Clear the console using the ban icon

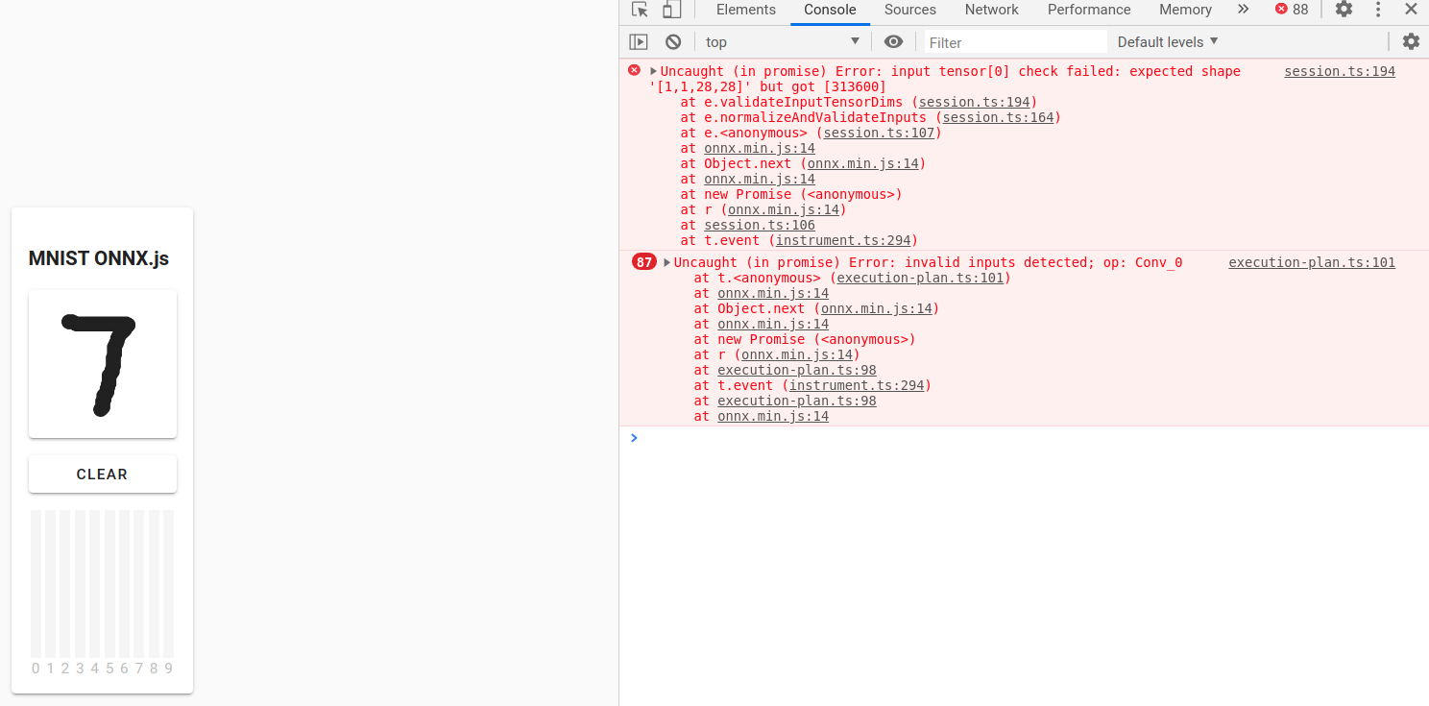(x=672, y=41)
